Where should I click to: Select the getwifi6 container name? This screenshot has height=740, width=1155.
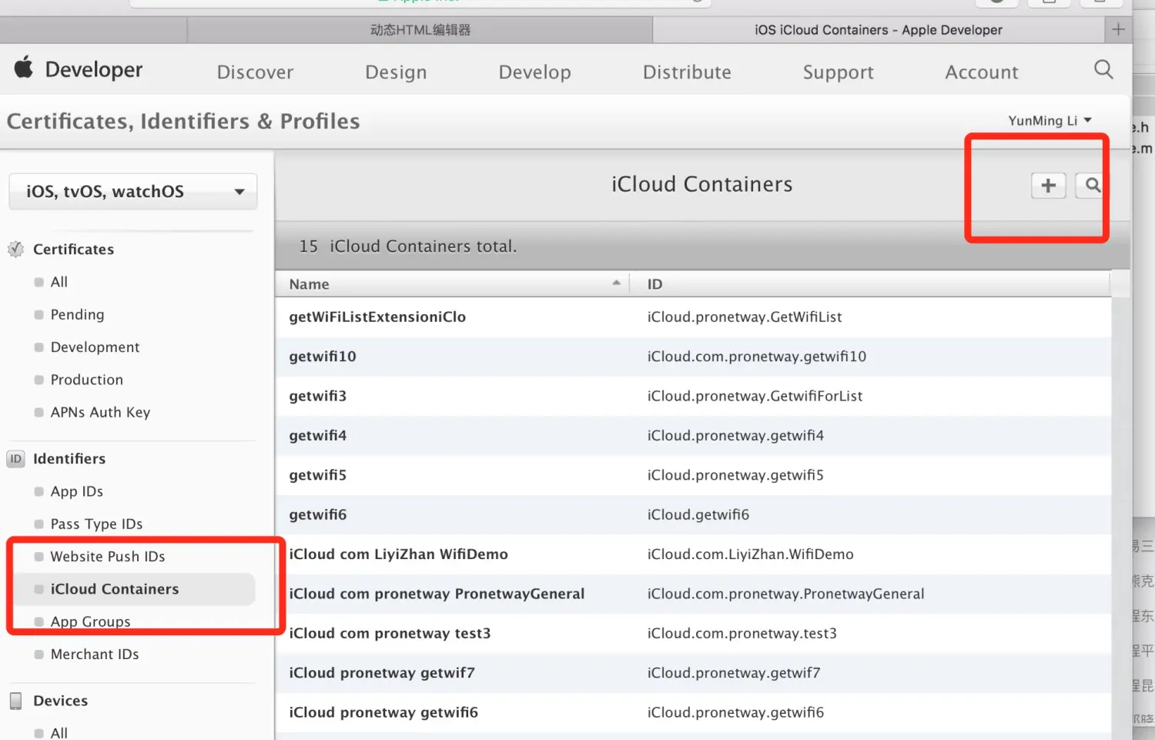(317, 515)
